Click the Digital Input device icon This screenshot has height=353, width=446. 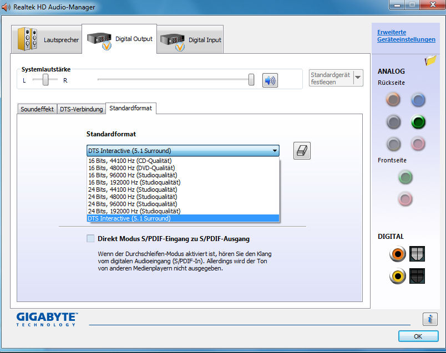click(173, 42)
